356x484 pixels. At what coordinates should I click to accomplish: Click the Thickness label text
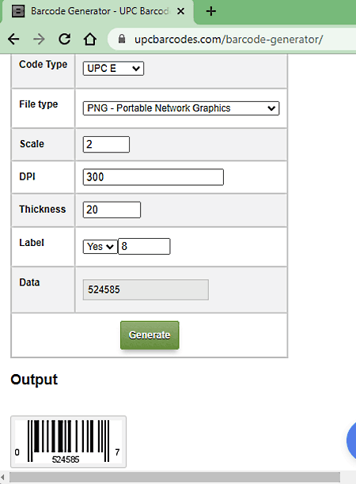tap(43, 209)
